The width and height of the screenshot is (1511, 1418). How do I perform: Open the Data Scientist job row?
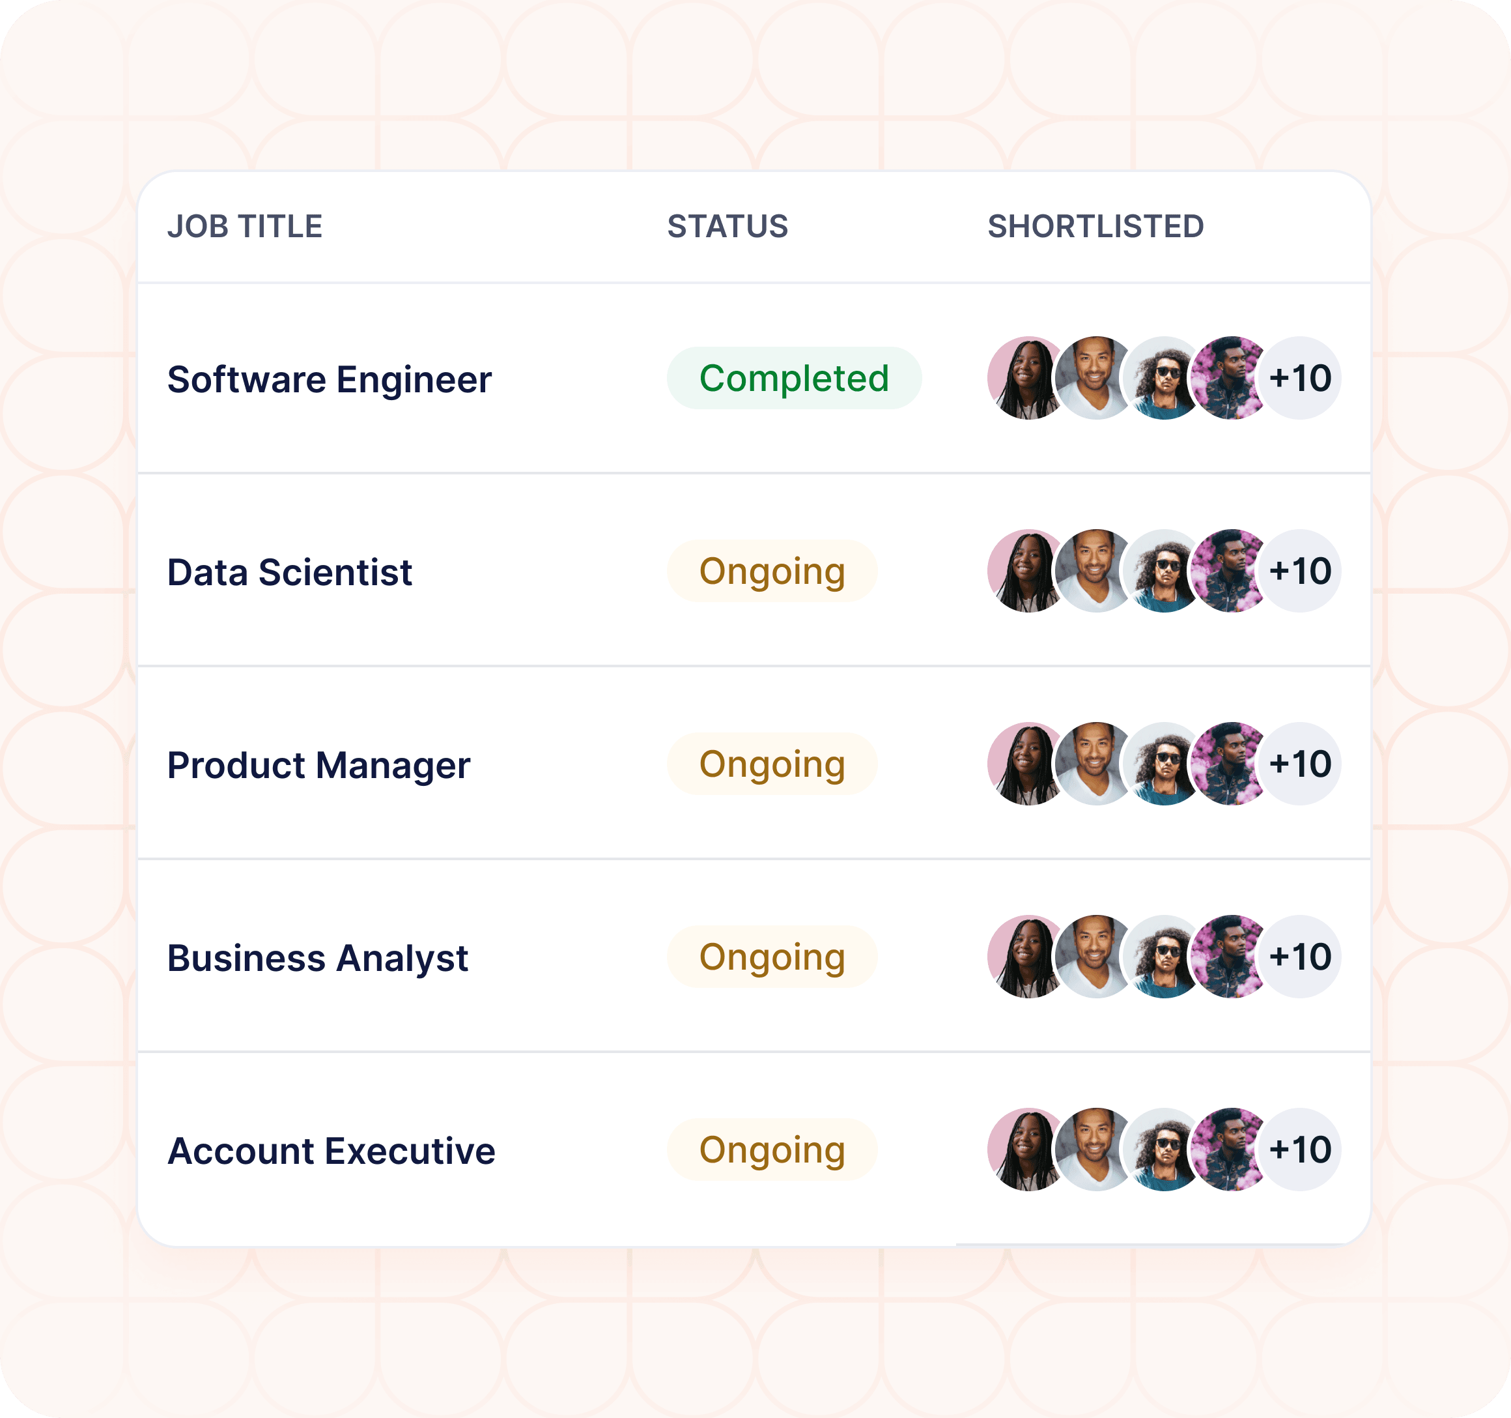pos(754,571)
